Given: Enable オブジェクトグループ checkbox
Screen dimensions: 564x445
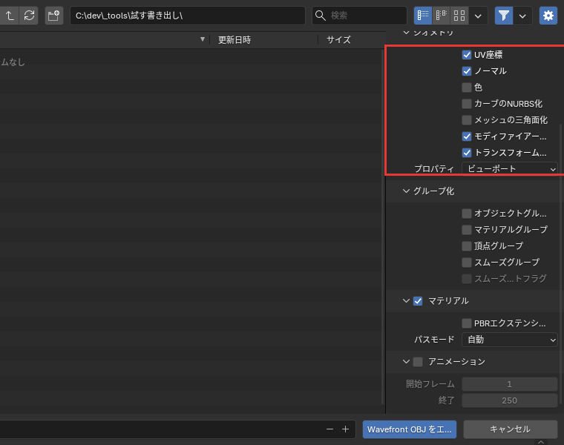Looking at the screenshot, I should point(467,214).
